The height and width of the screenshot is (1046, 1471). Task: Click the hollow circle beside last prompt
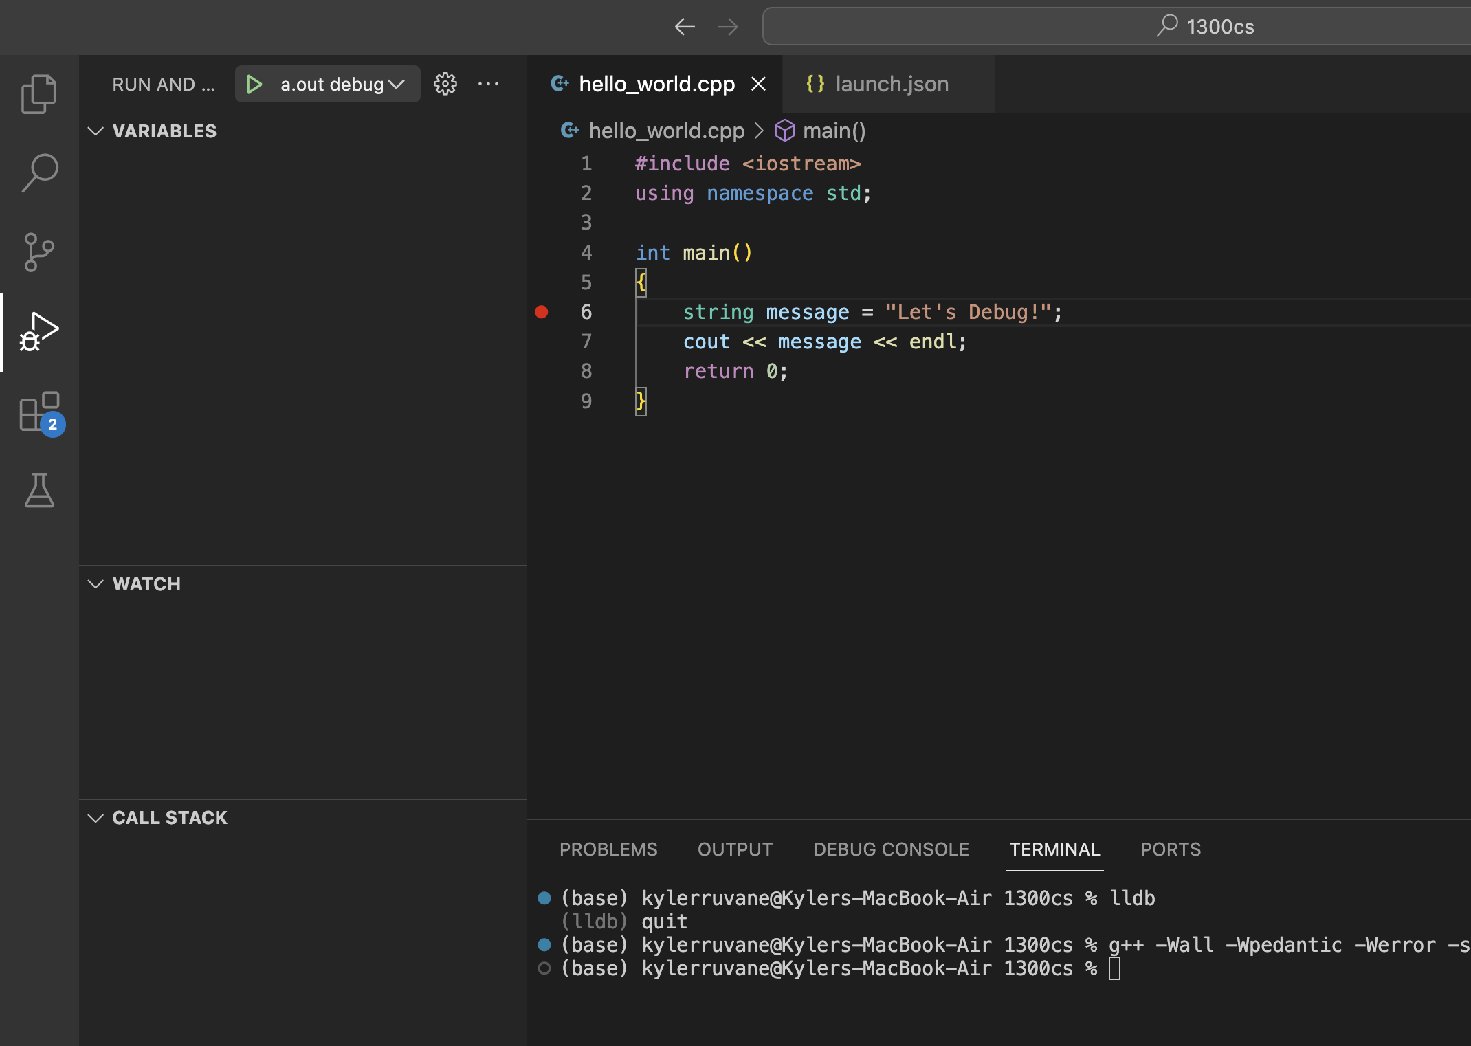(x=544, y=968)
